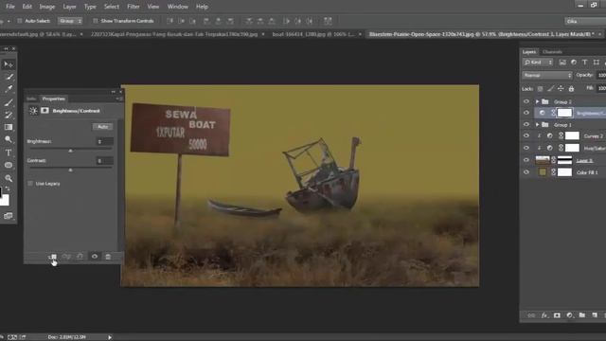Hide the Brightness/Contrast adjustment layer
Screen dimensions: 606x341
pyautogui.click(x=526, y=113)
